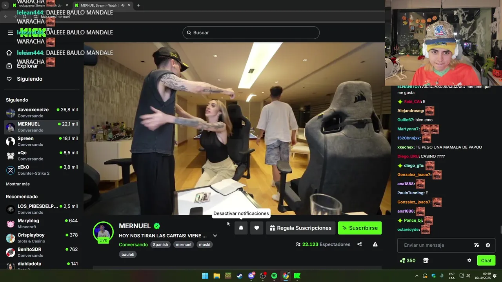Click username PauloTunning in chat
Screen dimensions: 502x282
pos(411,193)
